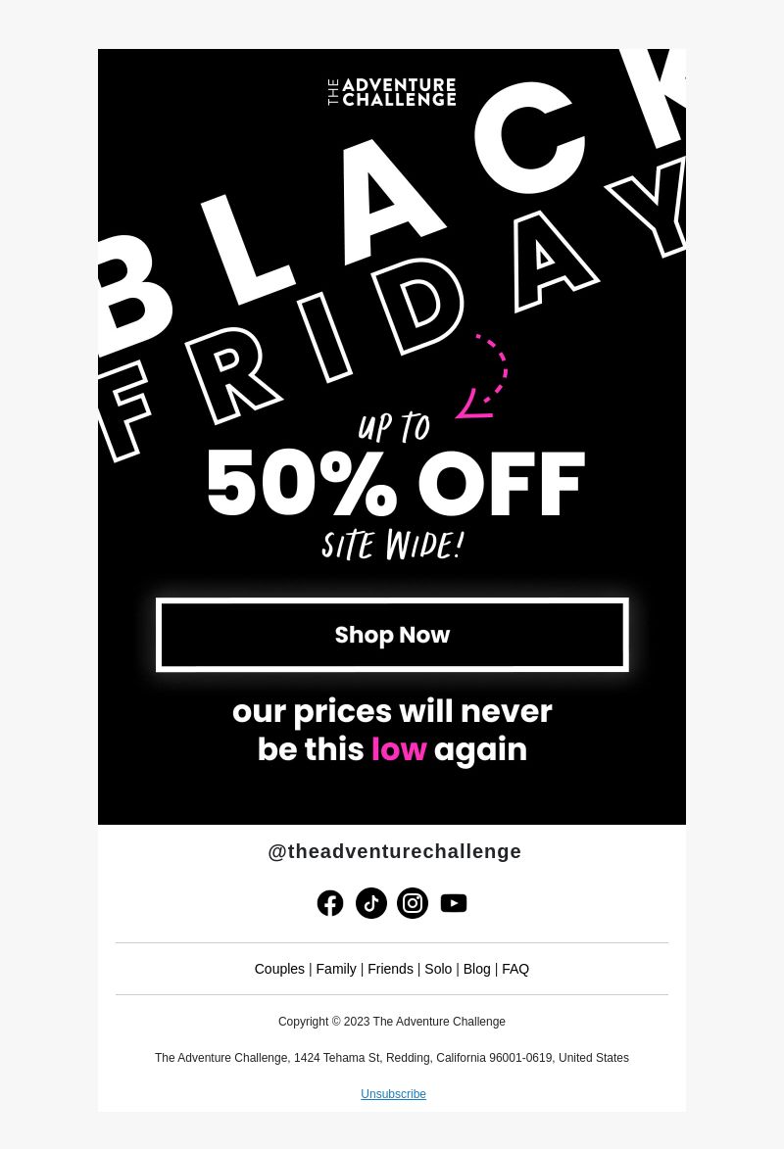Image resolution: width=784 pixels, height=1149 pixels.
Task: Open the Couples link
Action: pyautogui.click(x=279, y=969)
